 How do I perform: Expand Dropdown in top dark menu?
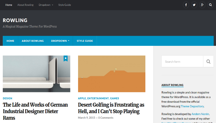coord(46,5)
